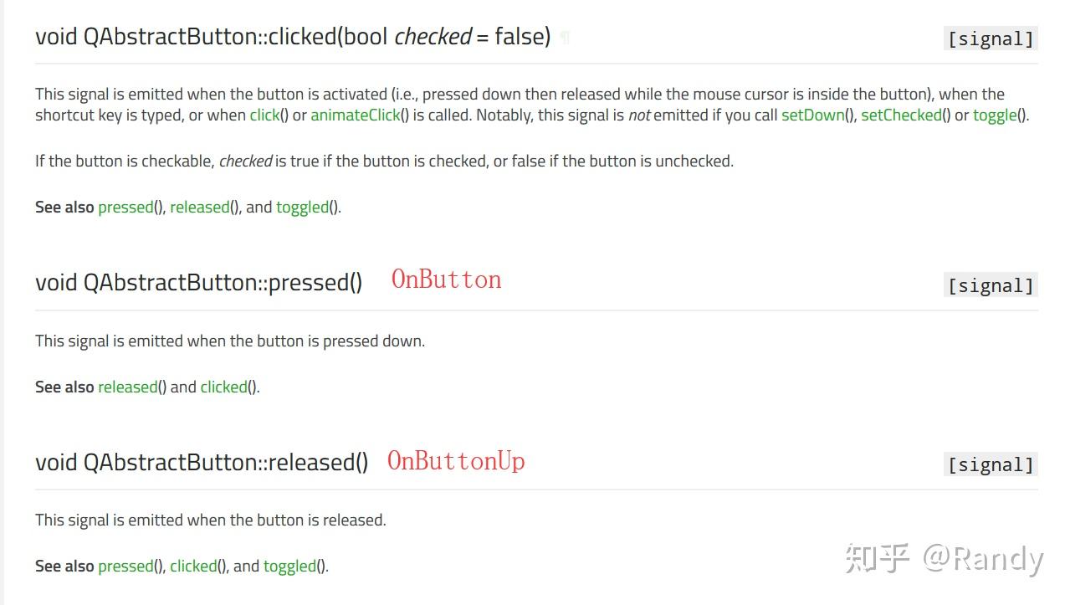This screenshot has height=605, width=1070.
Task: Click the 知乎 @Randy watermark
Action: click(x=944, y=559)
